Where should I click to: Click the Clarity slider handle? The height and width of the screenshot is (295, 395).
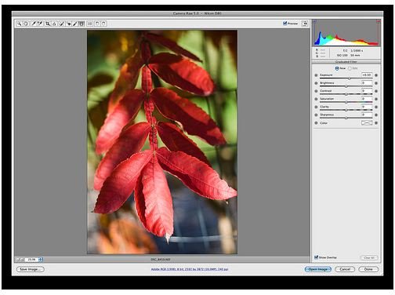[346, 110]
